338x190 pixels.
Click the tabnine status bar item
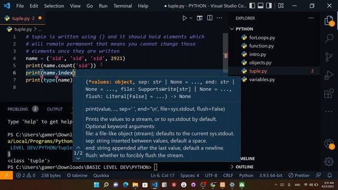[77, 175]
